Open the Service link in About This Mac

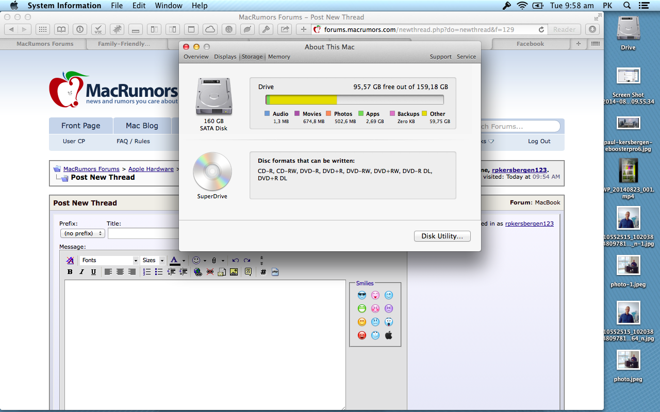point(466,57)
